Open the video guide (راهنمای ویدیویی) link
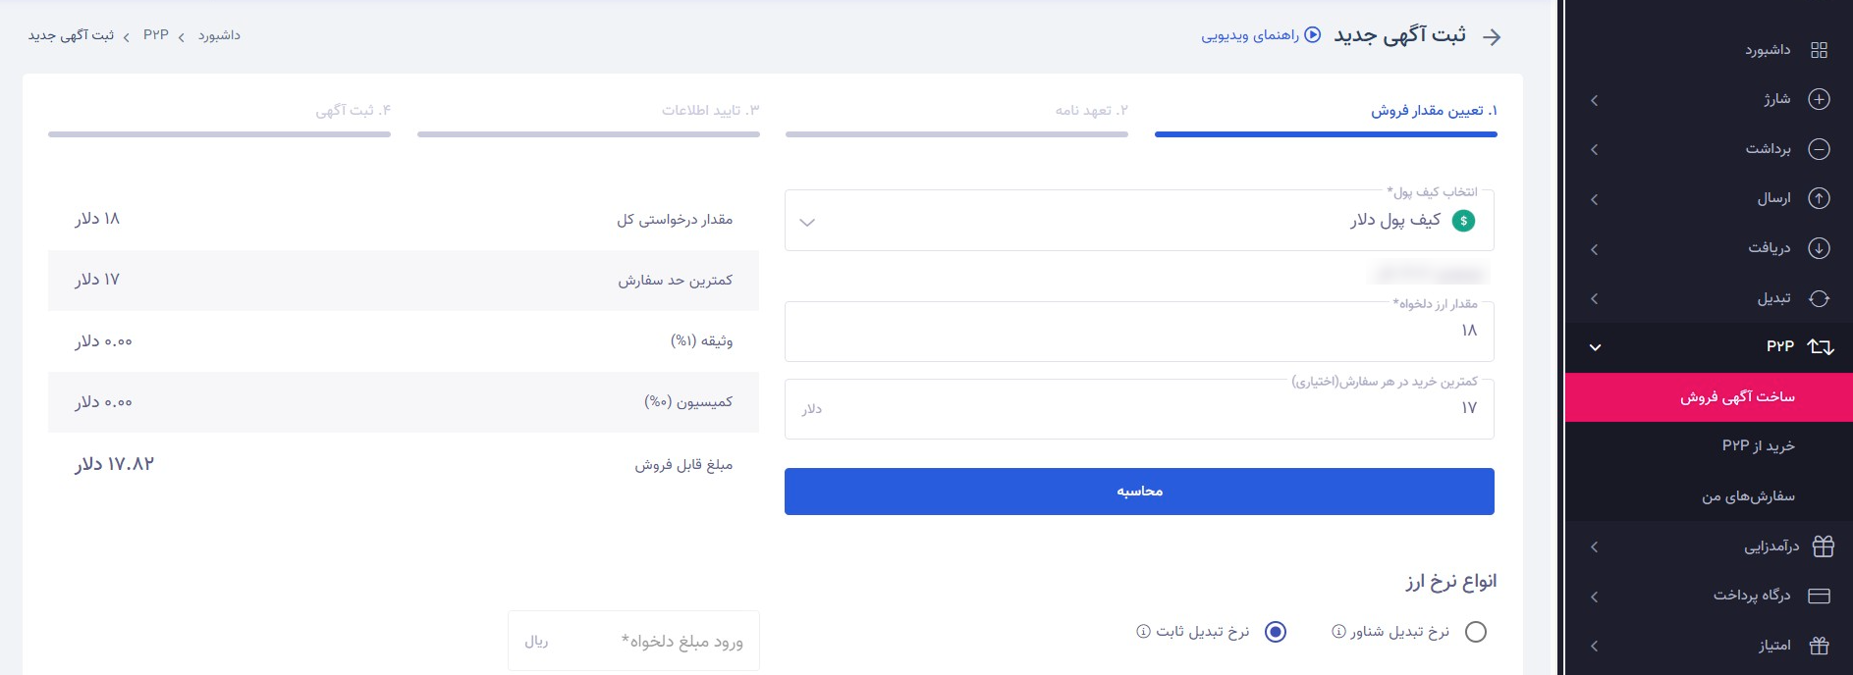 [x=1261, y=35]
